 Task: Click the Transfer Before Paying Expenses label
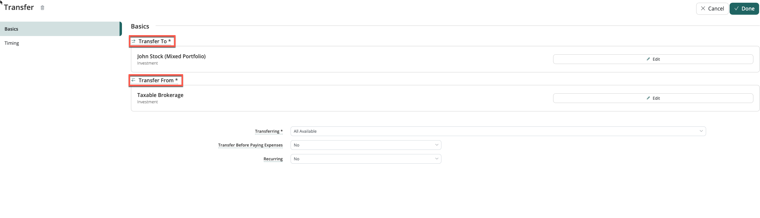pyautogui.click(x=250, y=145)
